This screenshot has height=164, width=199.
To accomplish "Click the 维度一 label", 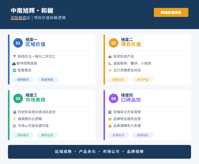I will tap(31, 40).
